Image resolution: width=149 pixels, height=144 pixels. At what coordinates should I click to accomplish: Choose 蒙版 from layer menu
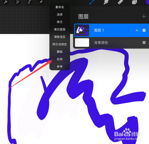pyautogui.click(x=60, y=52)
